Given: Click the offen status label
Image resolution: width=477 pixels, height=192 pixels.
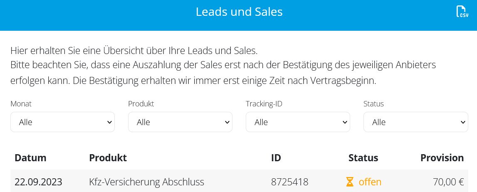Looking at the screenshot, I should (370, 182).
